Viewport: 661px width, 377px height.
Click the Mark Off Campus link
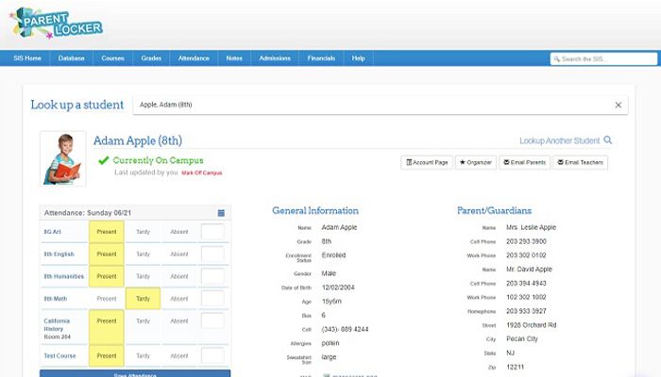click(x=202, y=173)
